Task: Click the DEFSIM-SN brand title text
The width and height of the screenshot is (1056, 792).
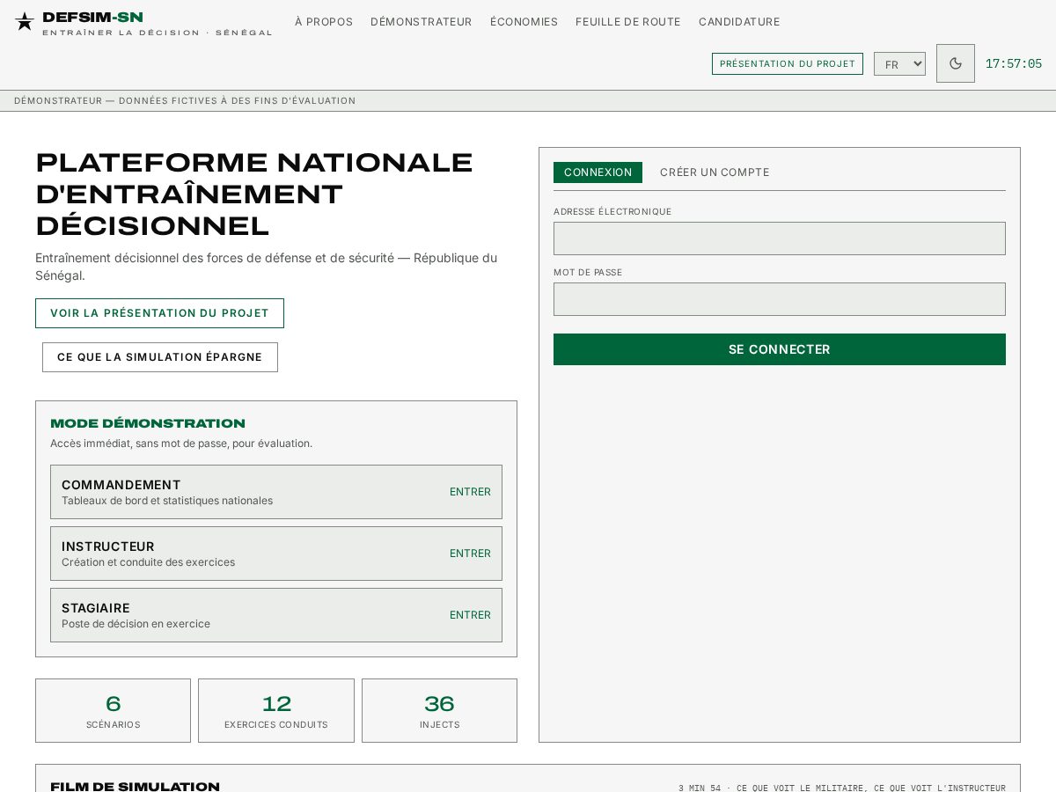Action: click(x=92, y=18)
